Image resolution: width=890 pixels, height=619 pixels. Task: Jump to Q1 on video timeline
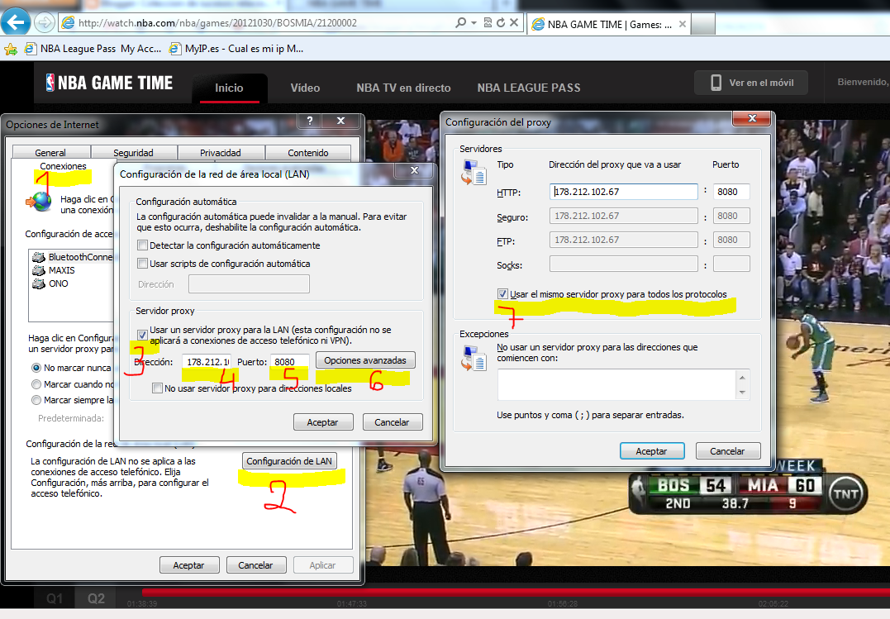(x=55, y=598)
